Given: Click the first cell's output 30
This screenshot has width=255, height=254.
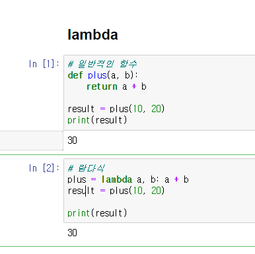Looking at the screenshot, I should coord(72,141).
